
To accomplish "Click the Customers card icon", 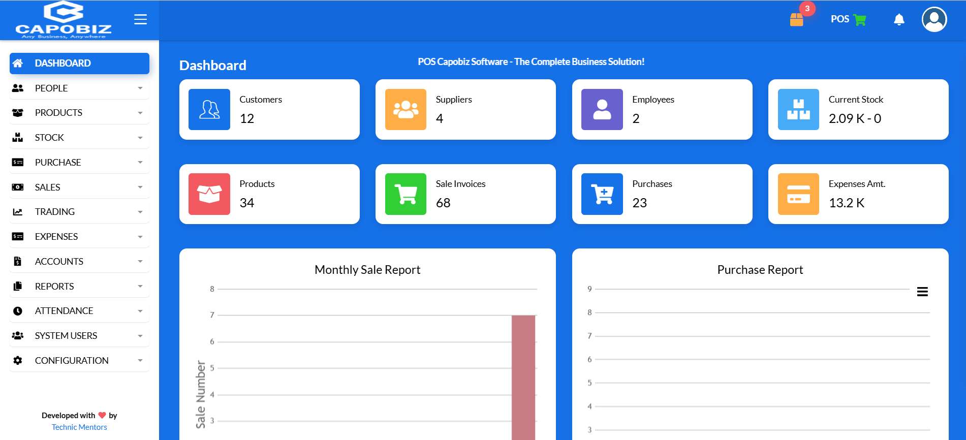I will (209, 109).
